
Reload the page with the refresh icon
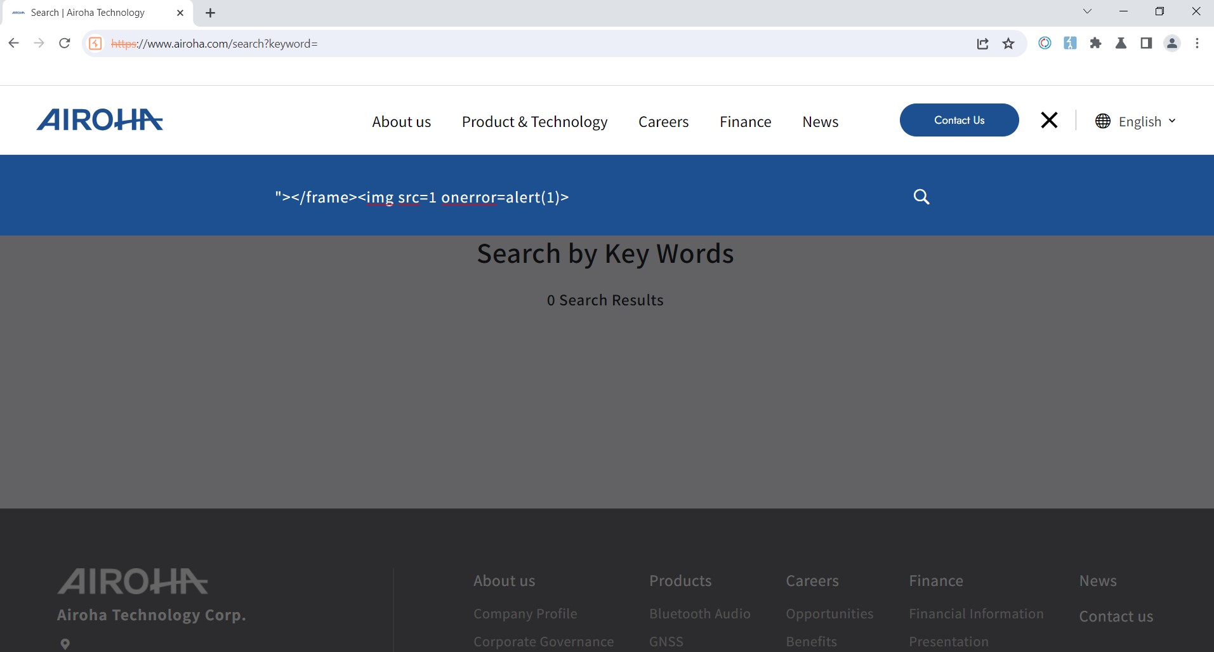pyautogui.click(x=64, y=43)
